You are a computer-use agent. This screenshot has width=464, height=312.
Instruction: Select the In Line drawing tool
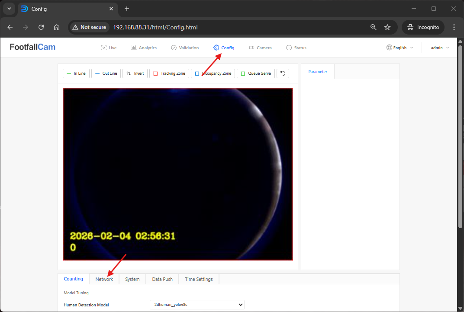(76, 73)
